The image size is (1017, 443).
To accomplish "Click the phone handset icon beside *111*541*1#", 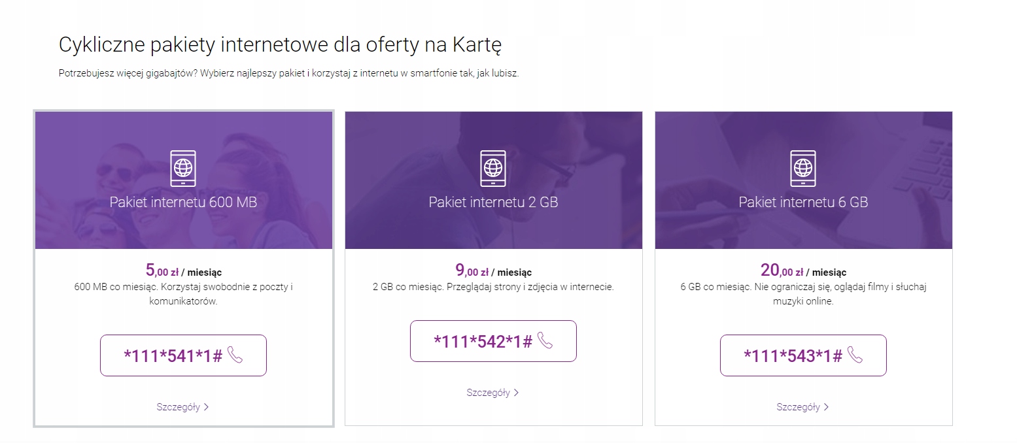I will click(x=235, y=355).
